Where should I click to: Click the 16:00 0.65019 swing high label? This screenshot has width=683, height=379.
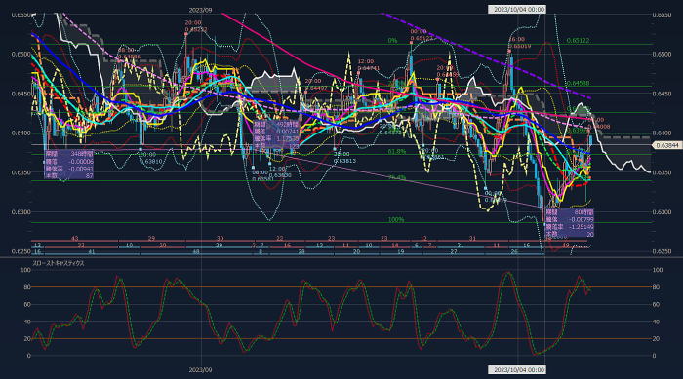tap(519, 43)
